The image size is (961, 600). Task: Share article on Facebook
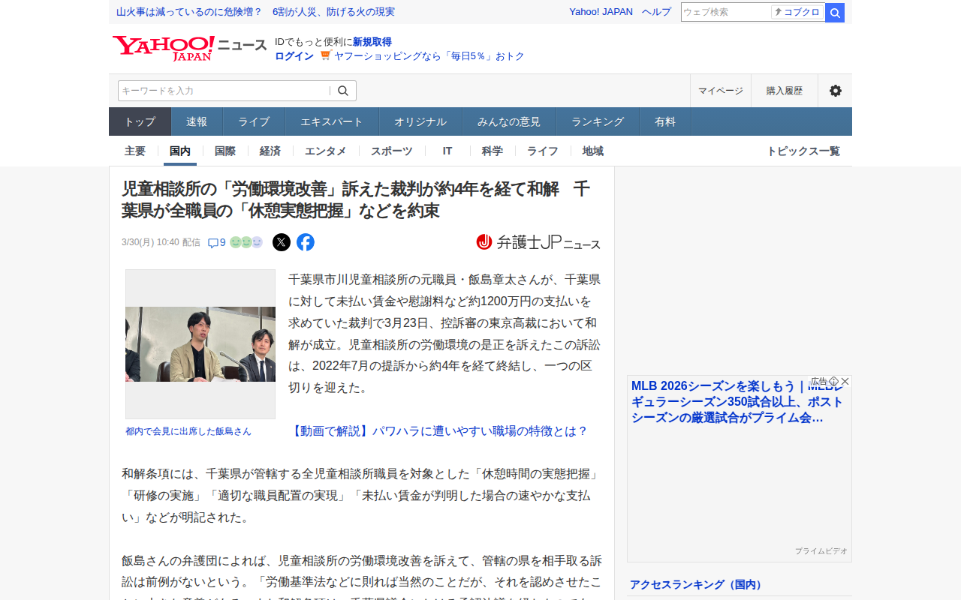coord(306,242)
